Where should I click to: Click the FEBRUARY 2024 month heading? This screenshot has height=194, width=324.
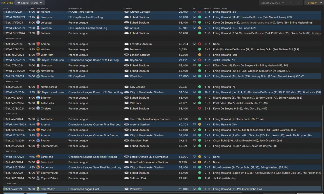tap(14, 39)
